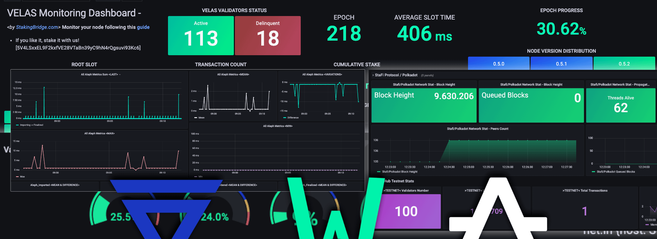This screenshot has height=239, width=657.
Task: Toggle the Stafi/Polkadot Queued Blocks legend series
Action: tap(613, 172)
